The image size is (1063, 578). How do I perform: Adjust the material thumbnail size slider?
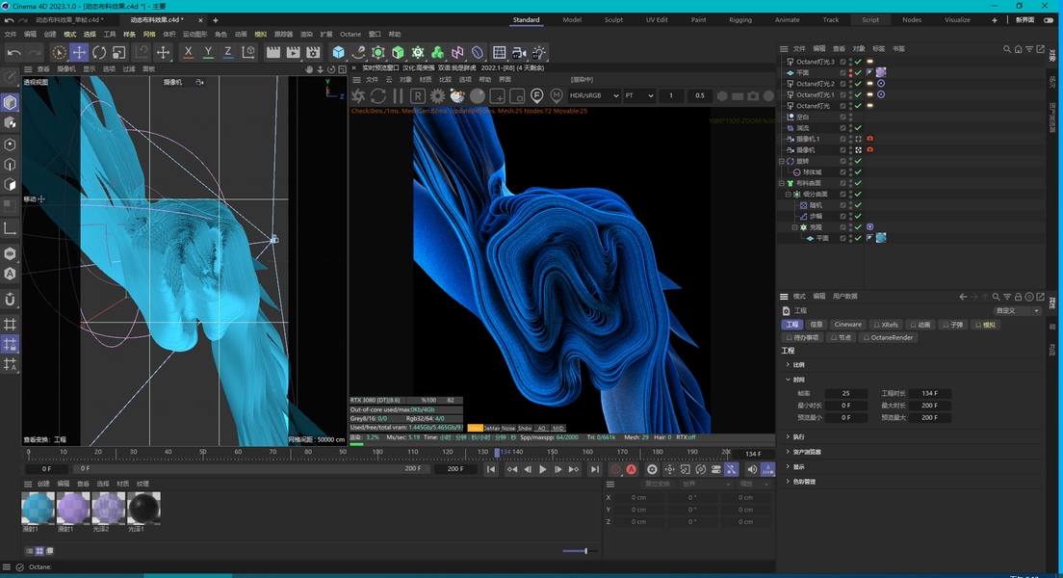(x=585, y=551)
